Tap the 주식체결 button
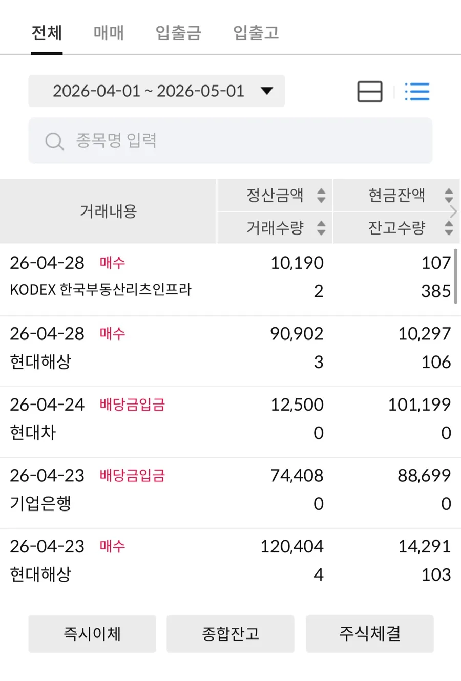Viewport: 461px width, 681px height. click(x=370, y=634)
